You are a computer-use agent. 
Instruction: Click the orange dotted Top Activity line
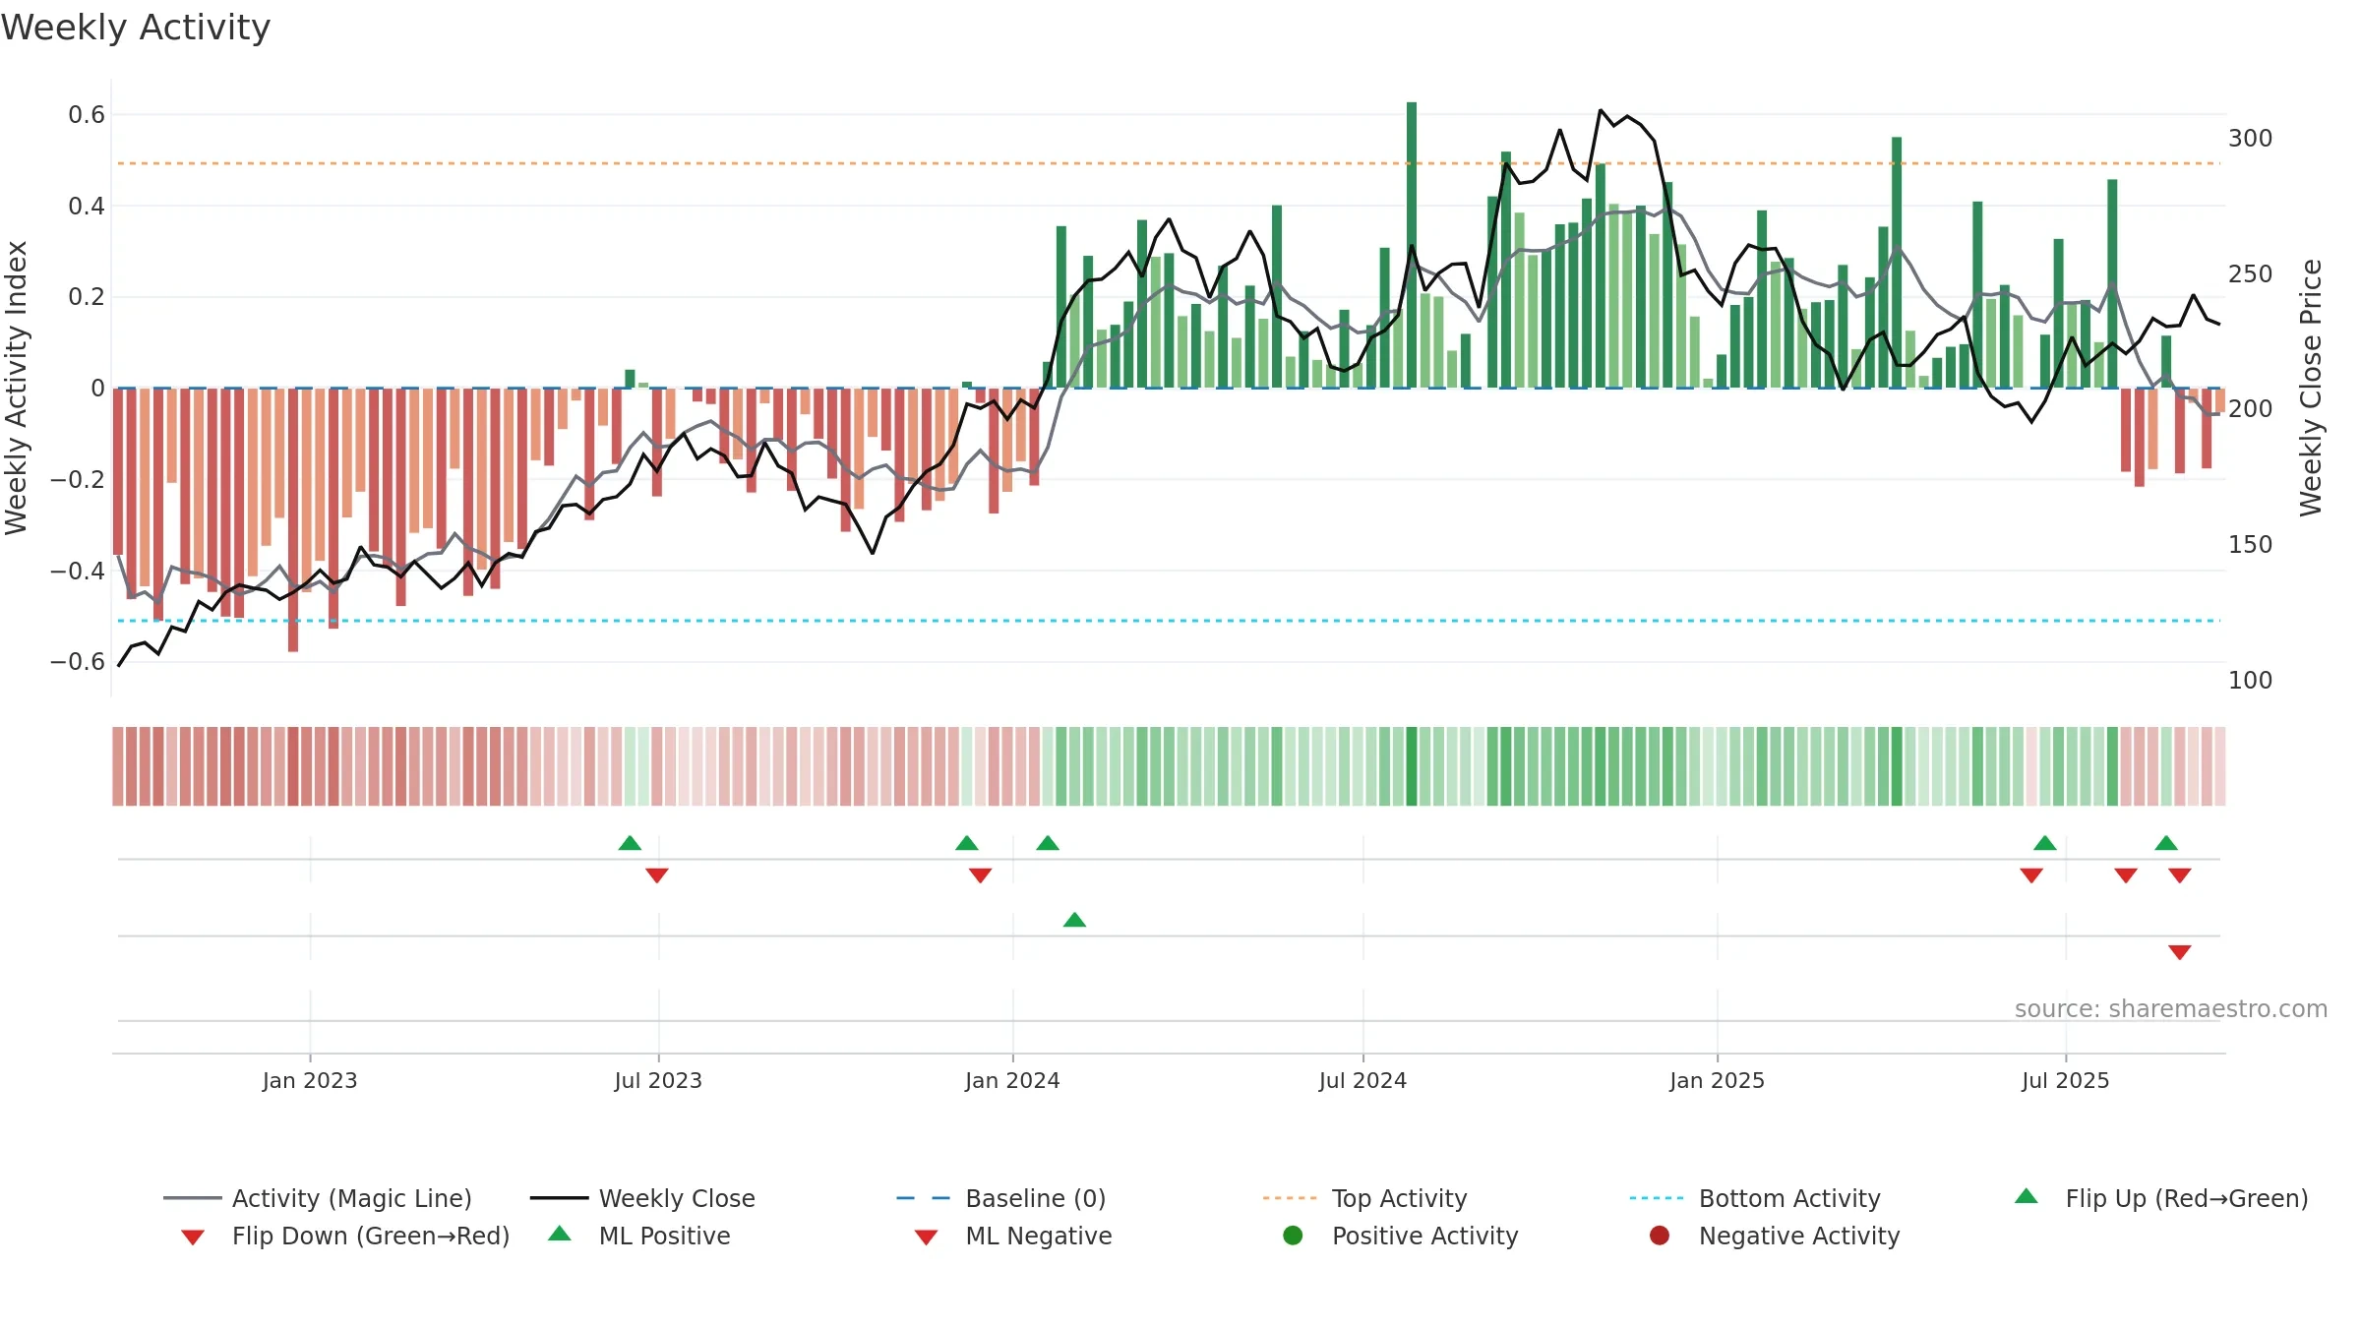[x=1169, y=163]
